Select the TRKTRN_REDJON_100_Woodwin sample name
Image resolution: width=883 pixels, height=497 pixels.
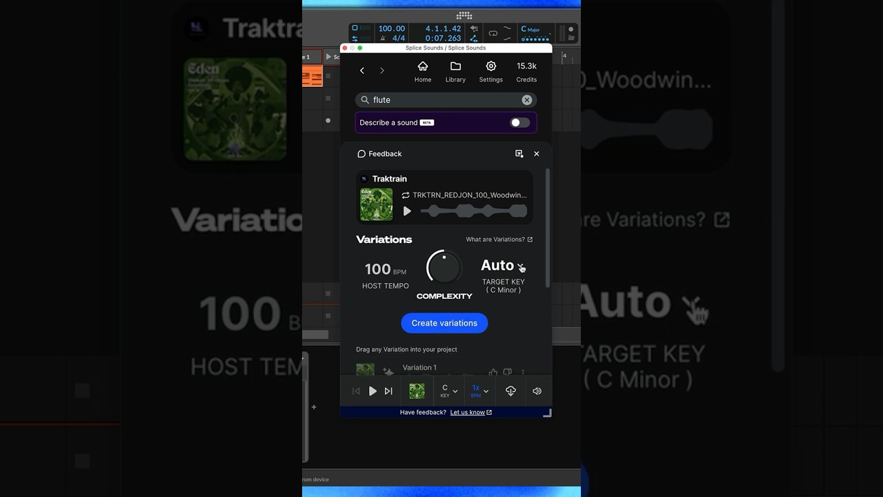point(470,195)
